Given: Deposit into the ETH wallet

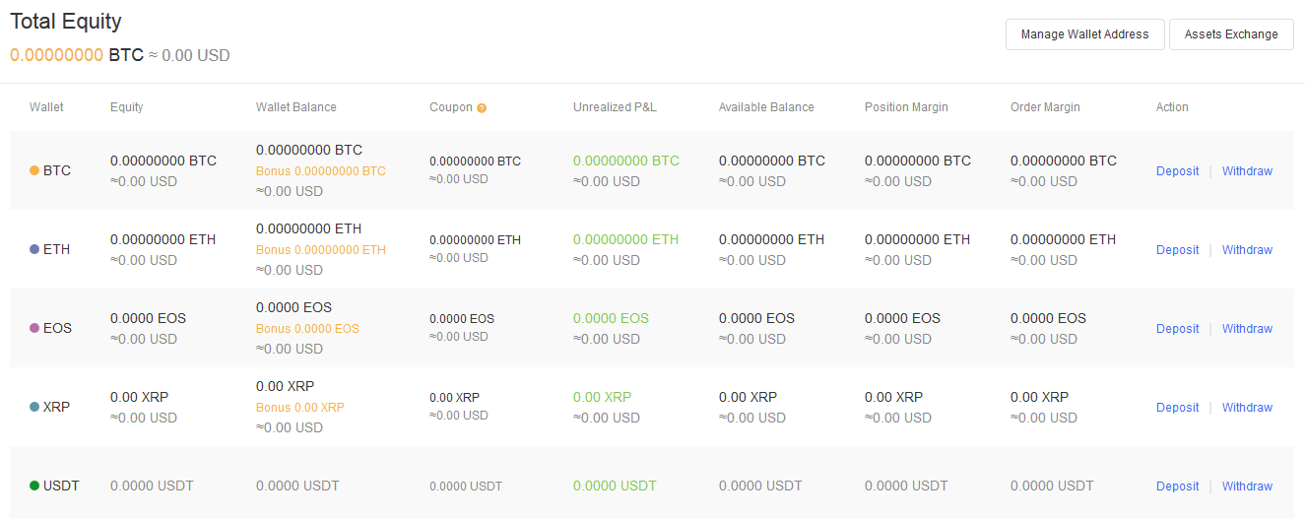Looking at the screenshot, I should tap(1177, 250).
